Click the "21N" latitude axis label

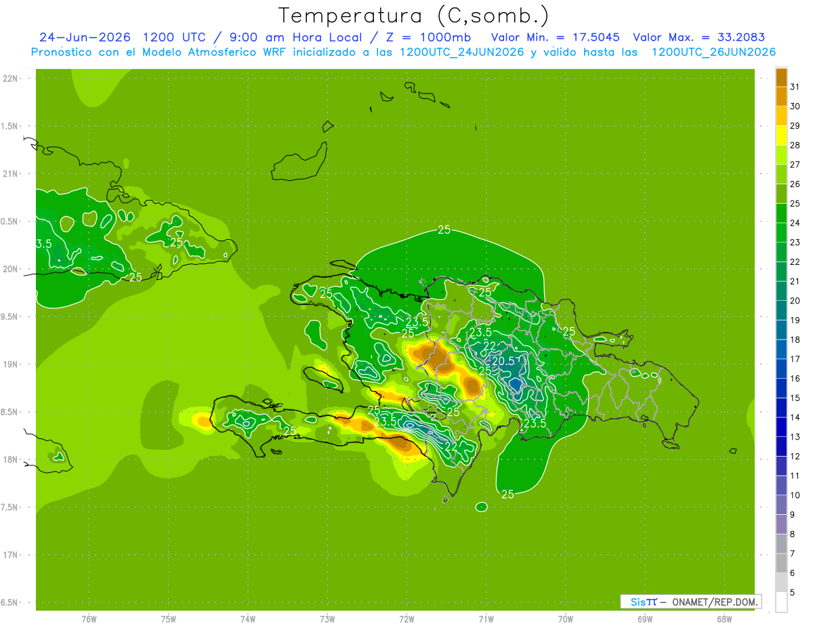coord(12,173)
